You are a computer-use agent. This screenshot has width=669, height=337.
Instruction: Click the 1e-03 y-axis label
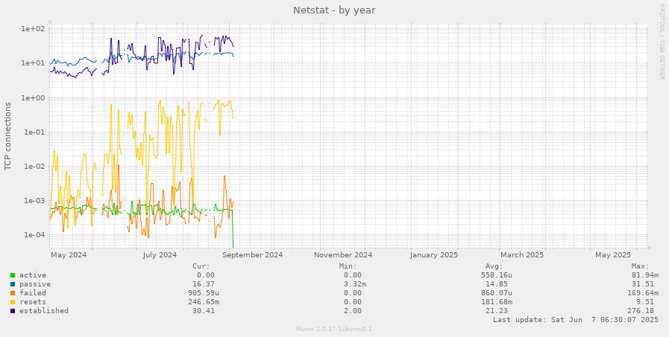pyautogui.click(x=34, y=201)
